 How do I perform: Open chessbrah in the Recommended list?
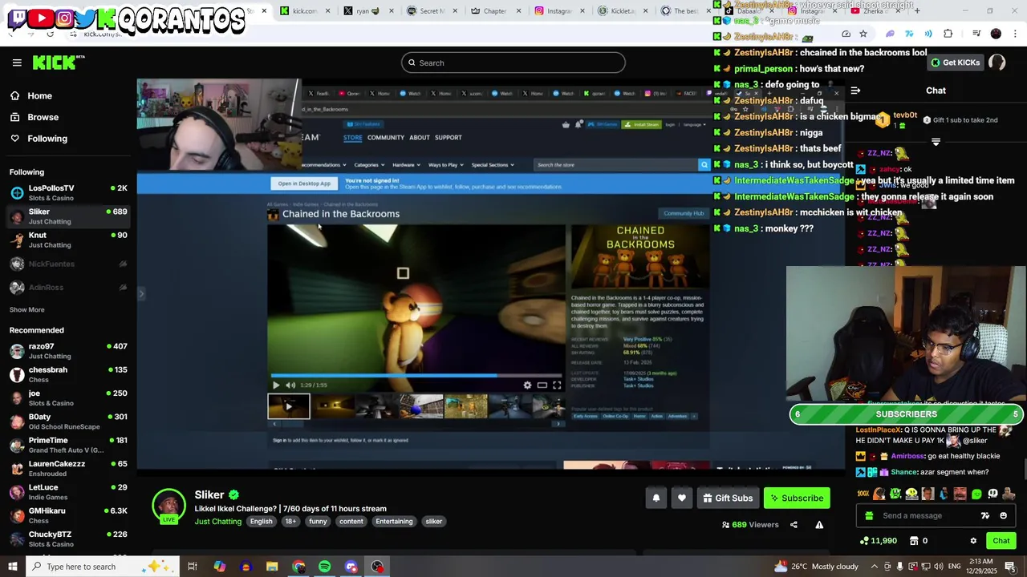[67, 374]
